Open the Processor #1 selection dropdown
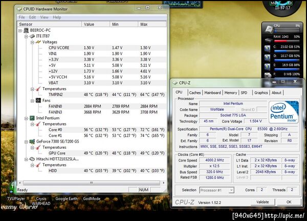The height and width of the screenshot is (221, 307). pos(231,190)
